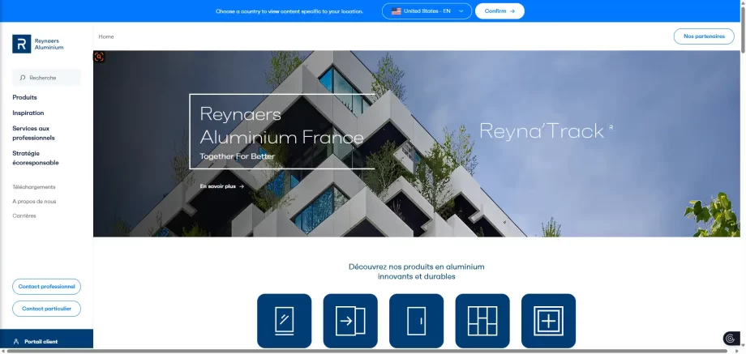Open the square plus product icon
The image size is (746, 354).
coord(549,321)
